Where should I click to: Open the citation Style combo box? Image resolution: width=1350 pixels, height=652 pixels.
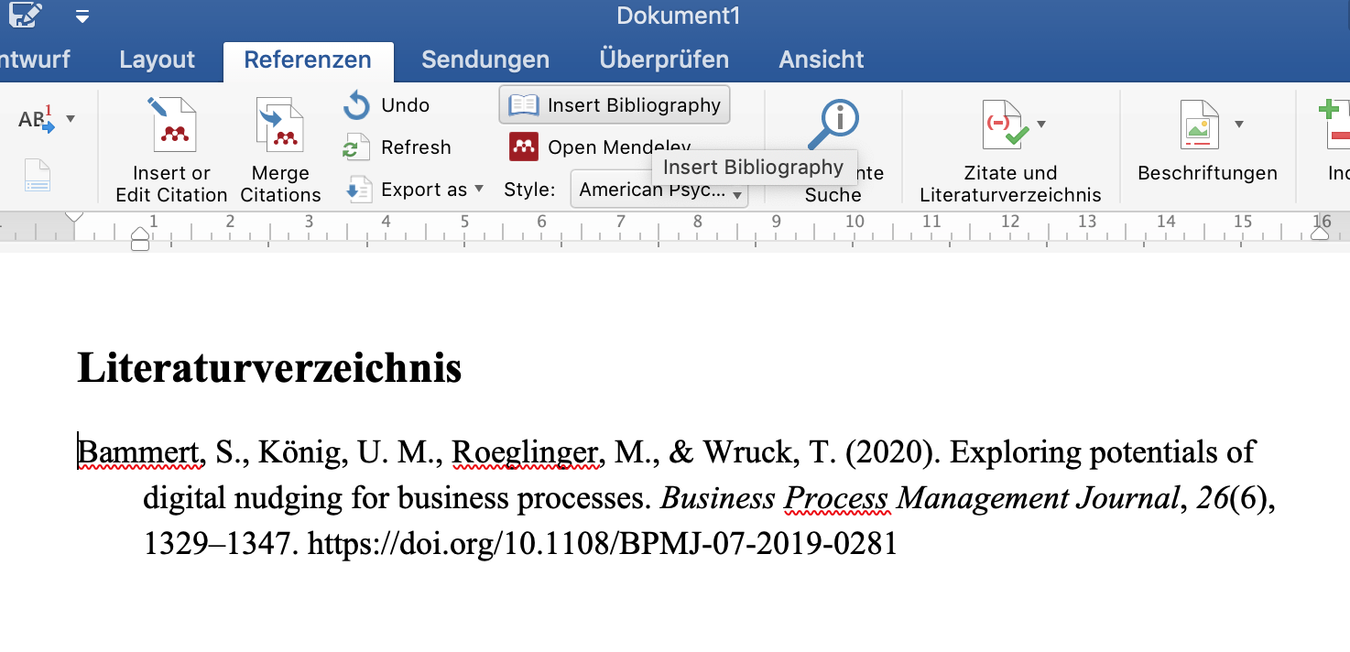click(x=659, y=190)
